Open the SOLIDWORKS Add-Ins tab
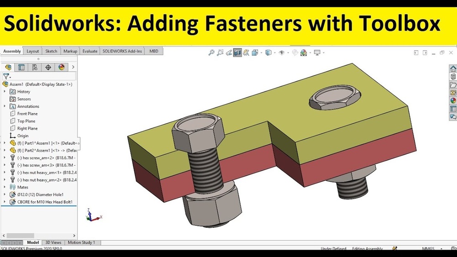This screenshot has height=257, width=457. coord(122,51)
